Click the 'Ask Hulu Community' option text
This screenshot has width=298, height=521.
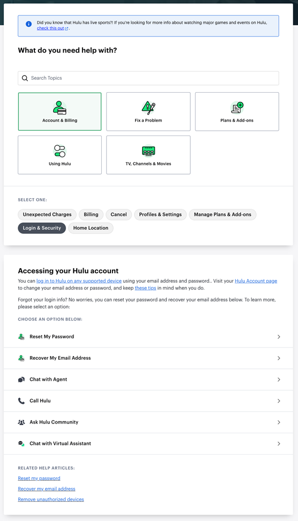(x=54, y=422)
